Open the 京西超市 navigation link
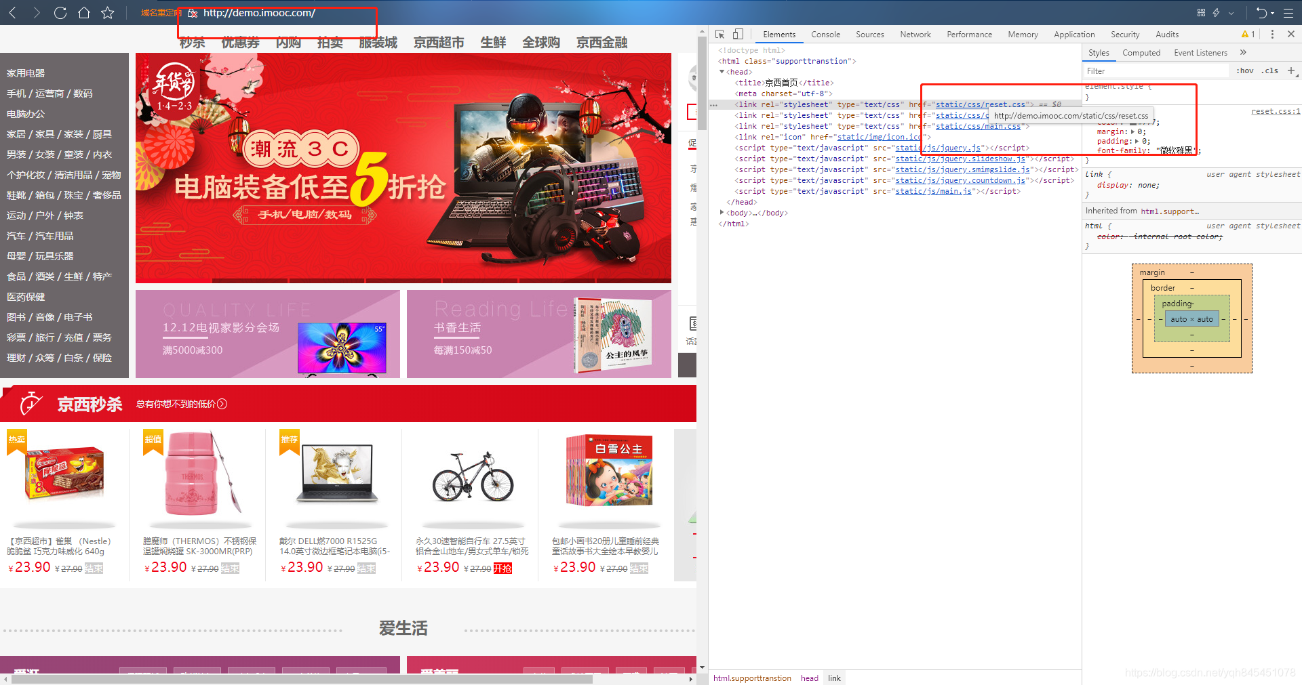This screenshot has height=685, width=1302. click(x=439, y=43)
